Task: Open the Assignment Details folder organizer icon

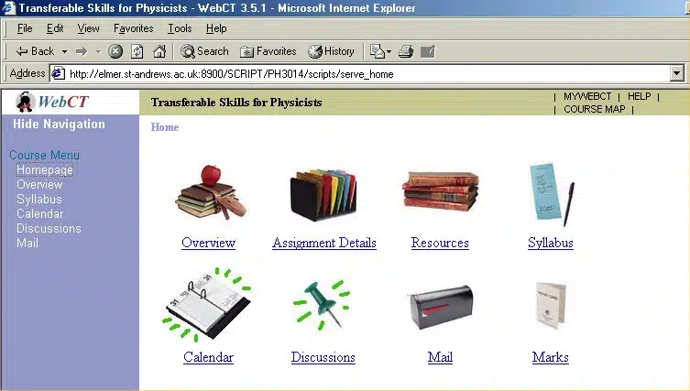Action: point(323,194)
